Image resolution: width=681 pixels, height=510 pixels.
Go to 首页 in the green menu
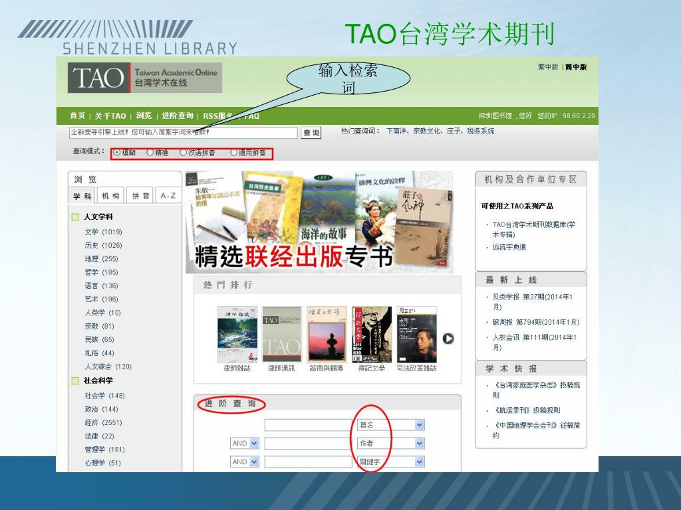(77, 116)
